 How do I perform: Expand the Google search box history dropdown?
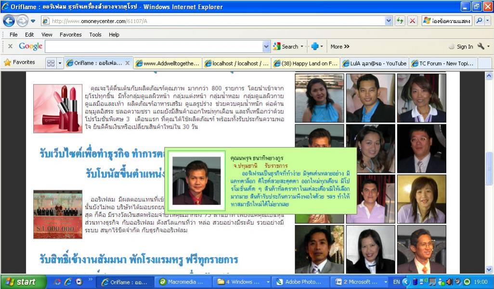point(267,47)
